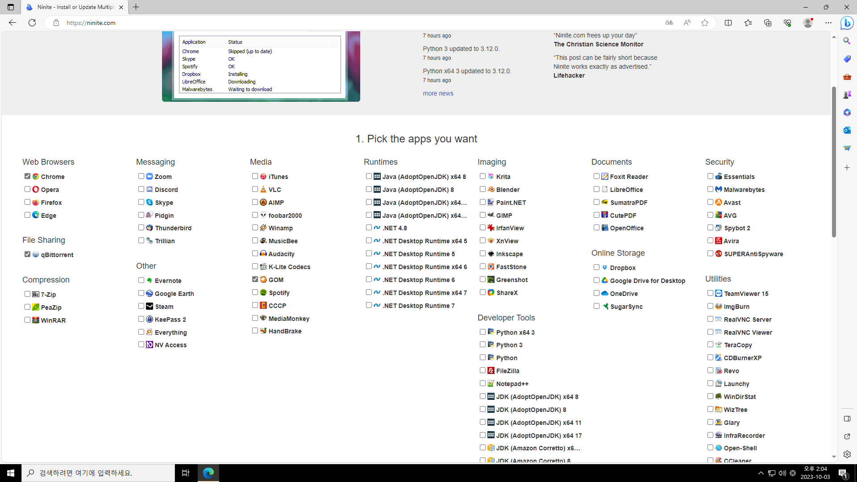The width and height of the screenshot is (857, 482).
Task: Check the Firefox checkbox
Action: pos(28,202)
